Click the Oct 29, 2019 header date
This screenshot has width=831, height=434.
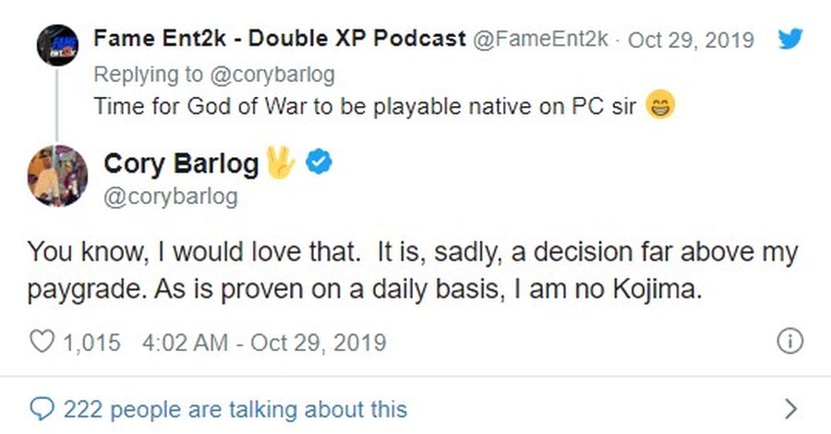click(x=691, y=40)
